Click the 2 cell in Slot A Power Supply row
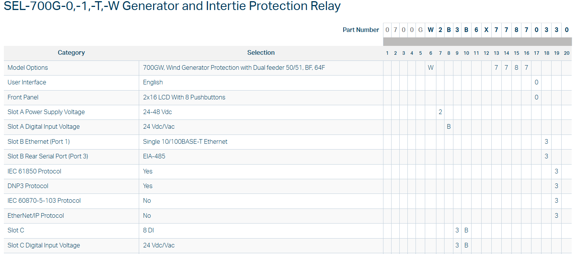This screenshot has width=574, height=254. coord(440,112)
